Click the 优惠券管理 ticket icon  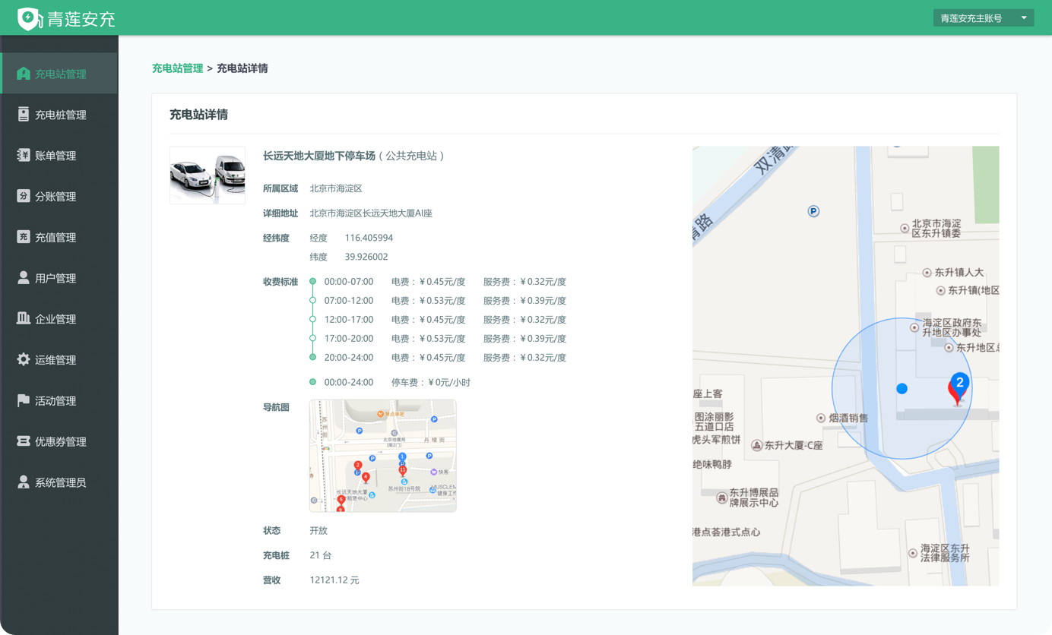tap(24, 441)
